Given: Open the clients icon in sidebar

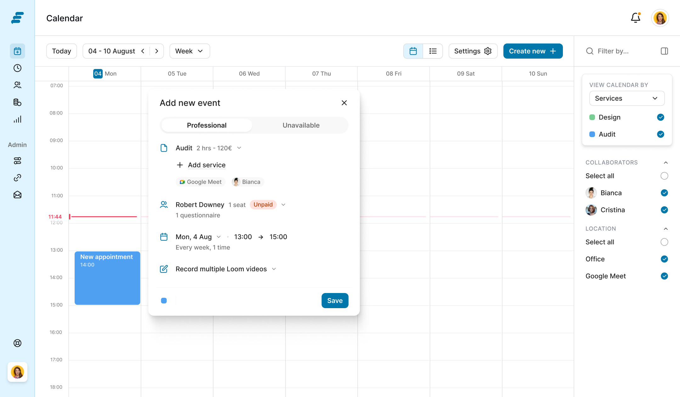Looking at the screenshot, I should (x=17, y=85).
